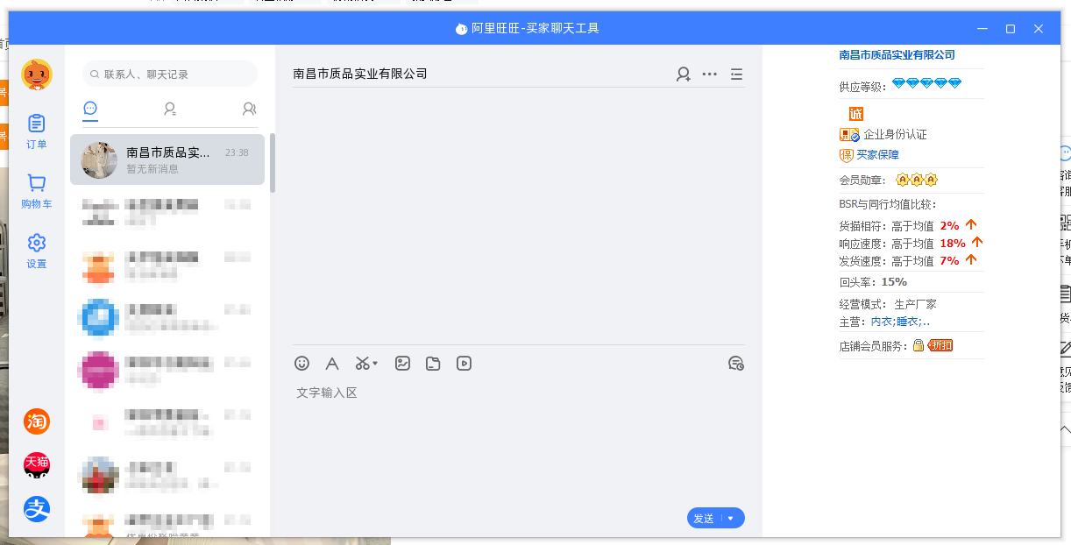
Task: Launch the 天猫 Tmall shortcut icon
Action: point(36,465)
